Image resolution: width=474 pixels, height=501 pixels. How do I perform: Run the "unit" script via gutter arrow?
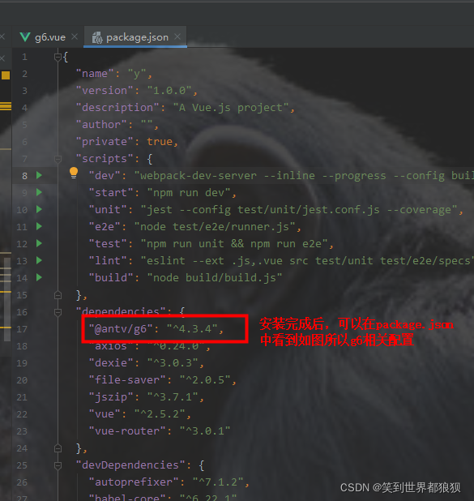click(x=39, y=209)
